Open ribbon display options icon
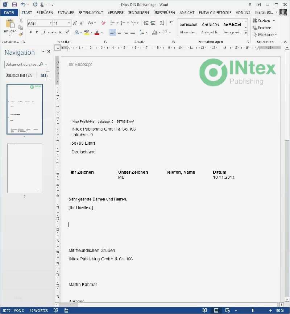 point(259,4)
